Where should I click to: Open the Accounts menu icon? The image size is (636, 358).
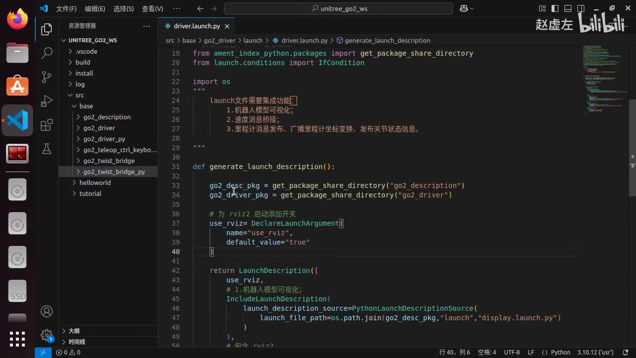47,311
